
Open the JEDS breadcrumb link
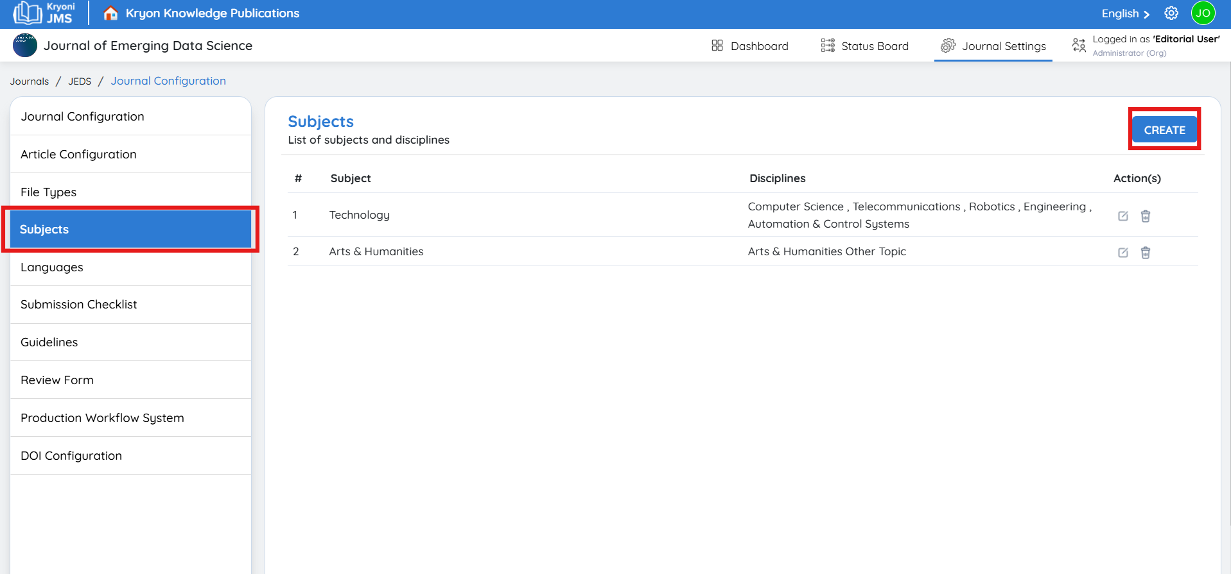click(x=80, y=81)
